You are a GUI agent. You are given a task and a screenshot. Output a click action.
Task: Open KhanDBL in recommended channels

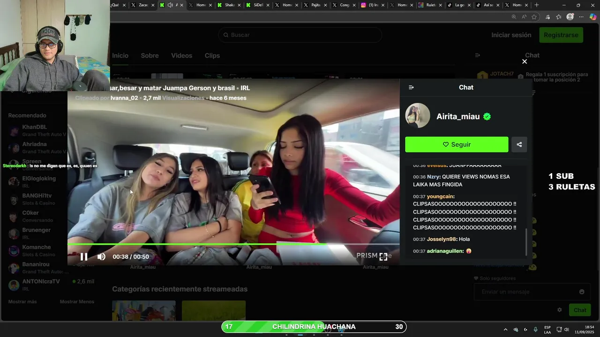(x=37, y=131)
